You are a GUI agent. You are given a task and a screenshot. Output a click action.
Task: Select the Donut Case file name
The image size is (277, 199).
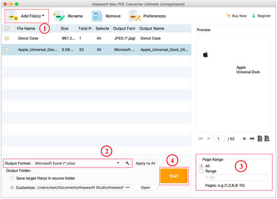tap(28, 38)
